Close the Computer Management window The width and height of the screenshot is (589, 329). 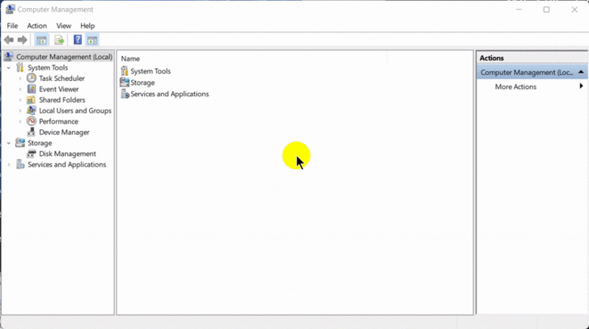click(574, 10)
